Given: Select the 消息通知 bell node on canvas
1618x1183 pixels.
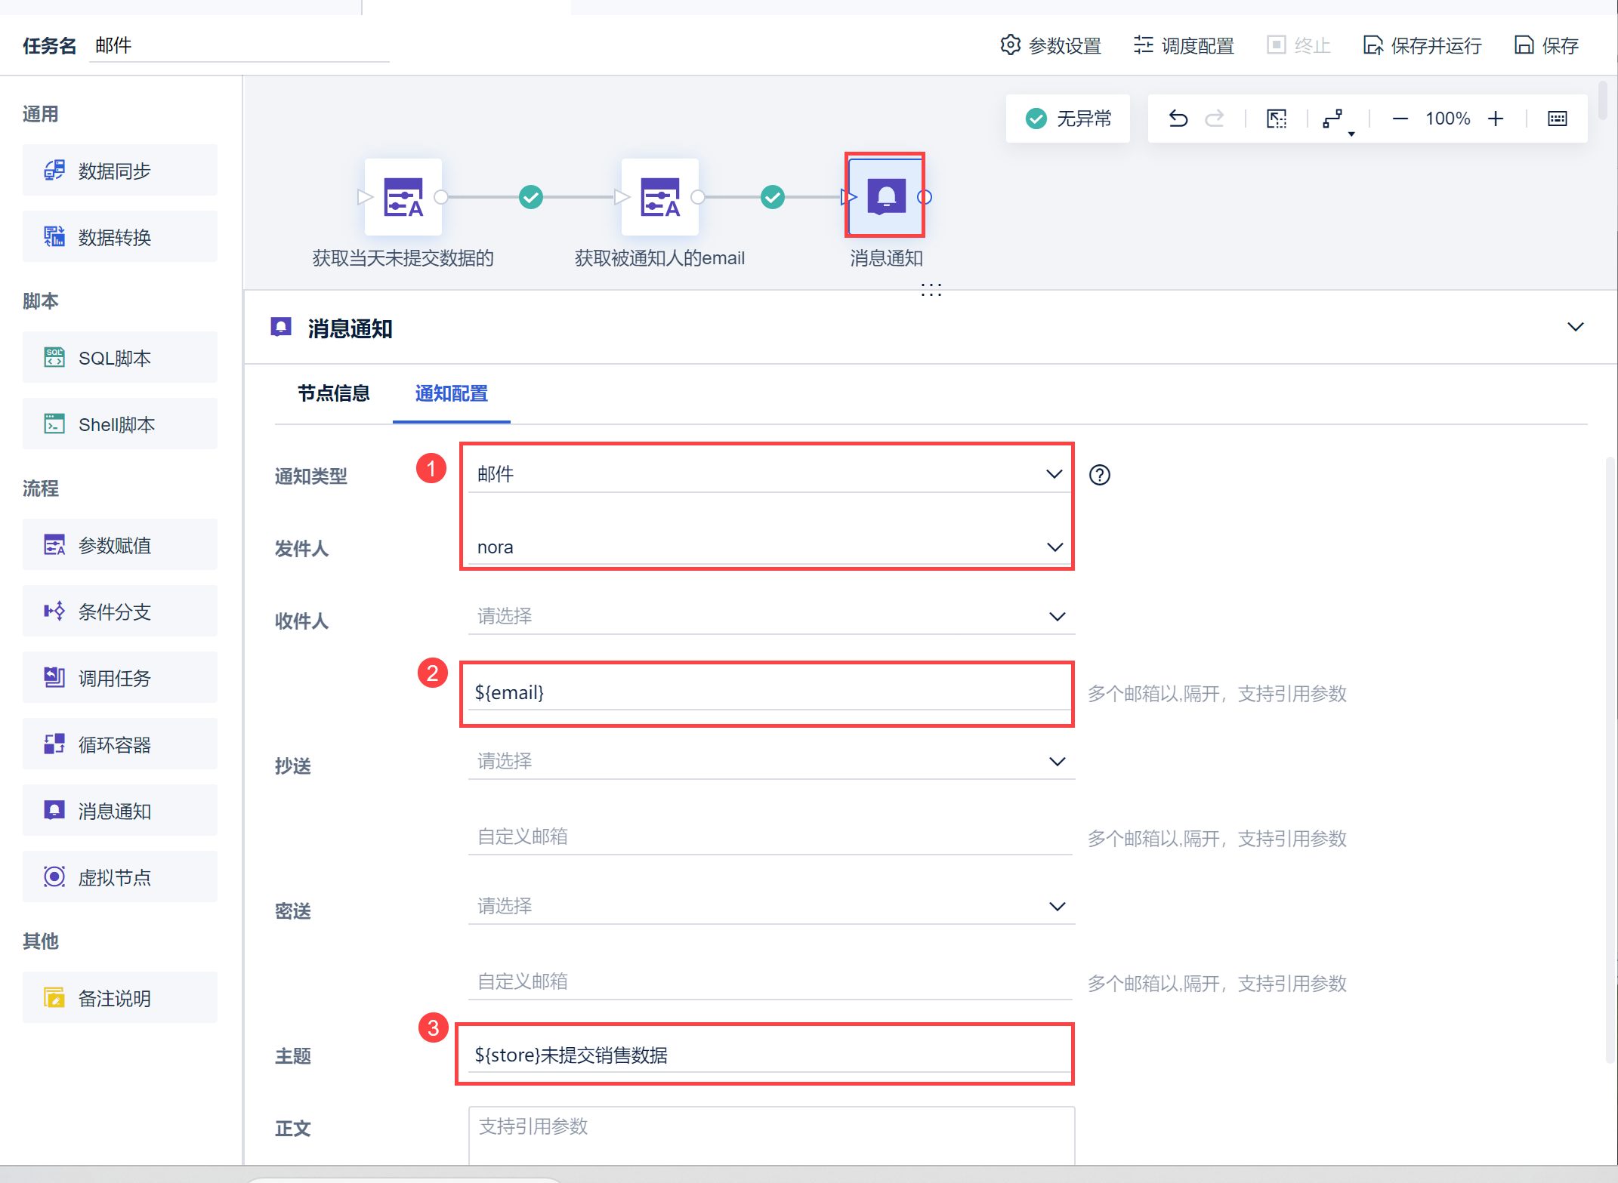Looking at the screenshot, I should [886, 196].
